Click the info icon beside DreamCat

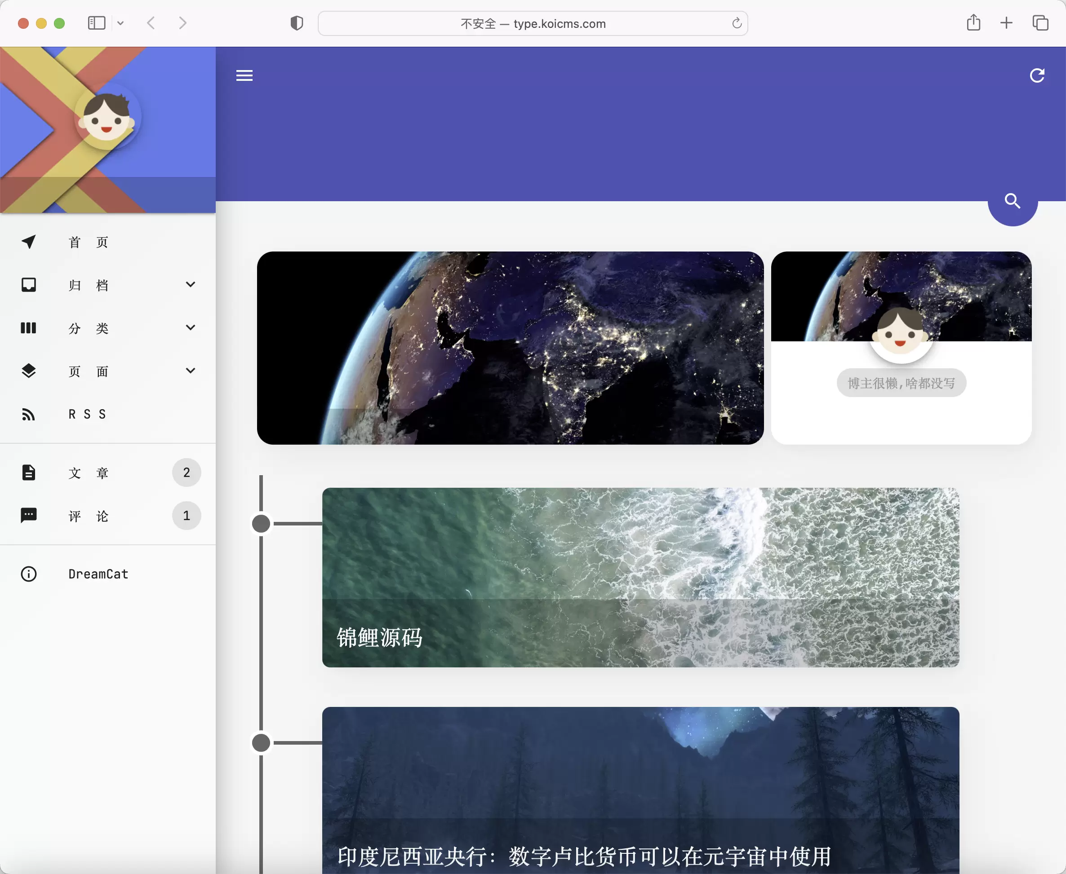(x=29, y=574)
